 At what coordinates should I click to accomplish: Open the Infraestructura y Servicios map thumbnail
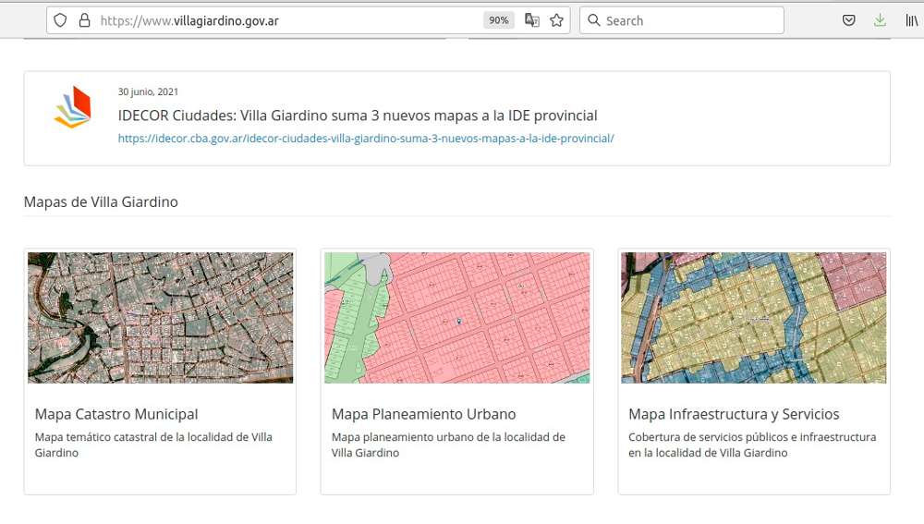[754, 318]
